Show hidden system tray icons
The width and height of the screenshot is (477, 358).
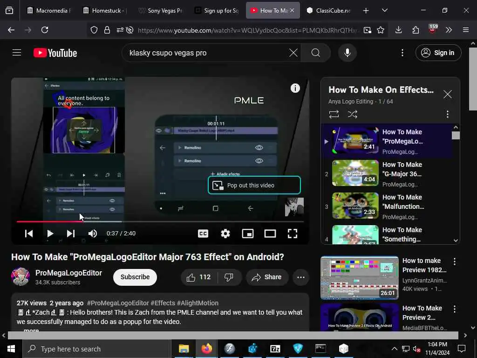pyautogui.click(x=394, y=349)
